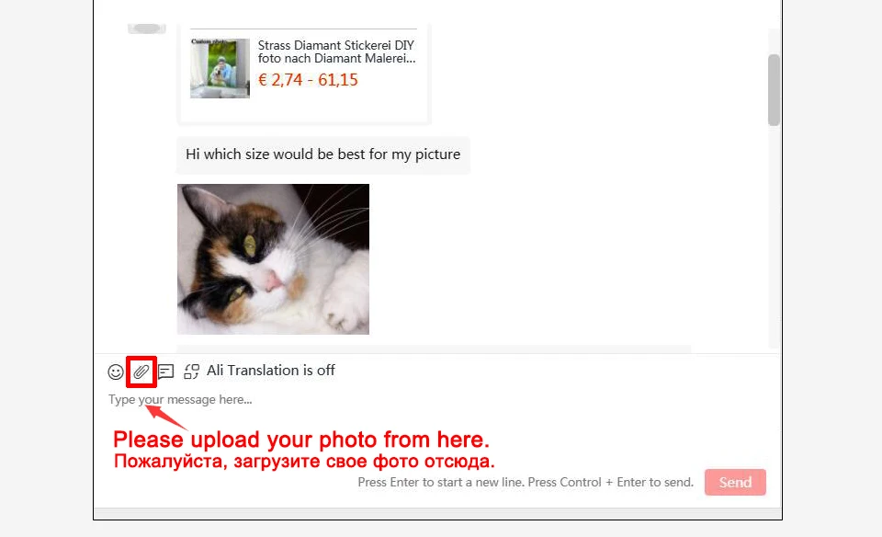This screenshot has width=882, height=537.
Task: Click the sender avatar at top left
Action: coord(147,28)
